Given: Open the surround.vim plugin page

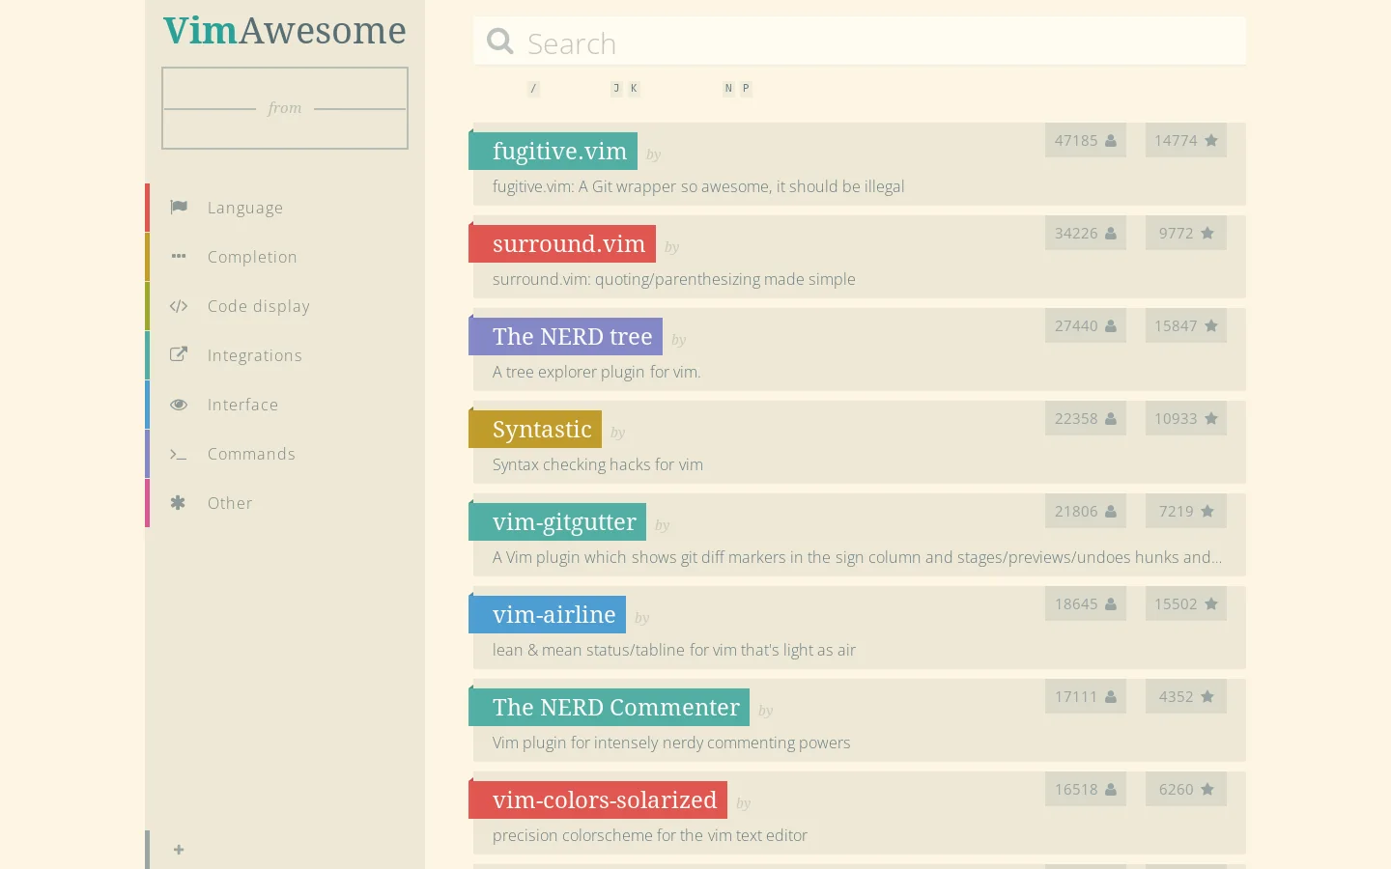Looking at the screenshot, I should tap(562, 243).
